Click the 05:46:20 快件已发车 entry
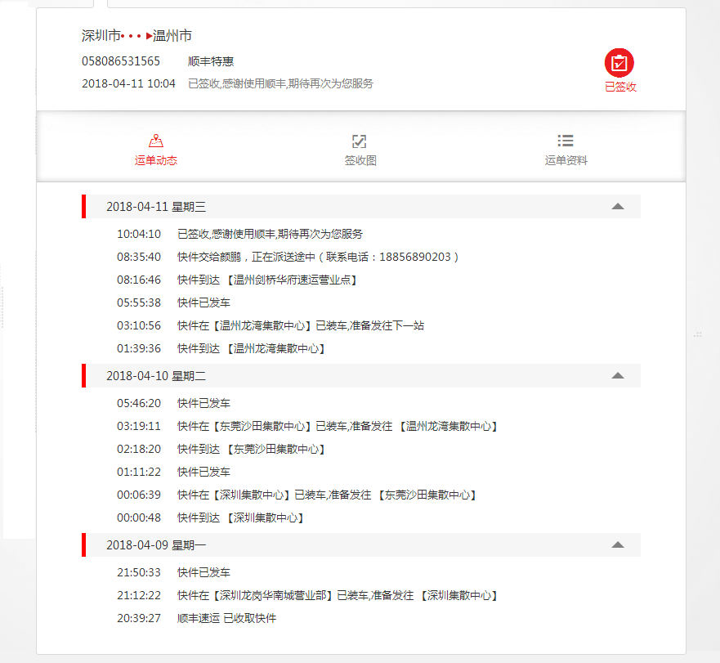Image resolution: width=720 pixels, height=663 pixels. 173,403
